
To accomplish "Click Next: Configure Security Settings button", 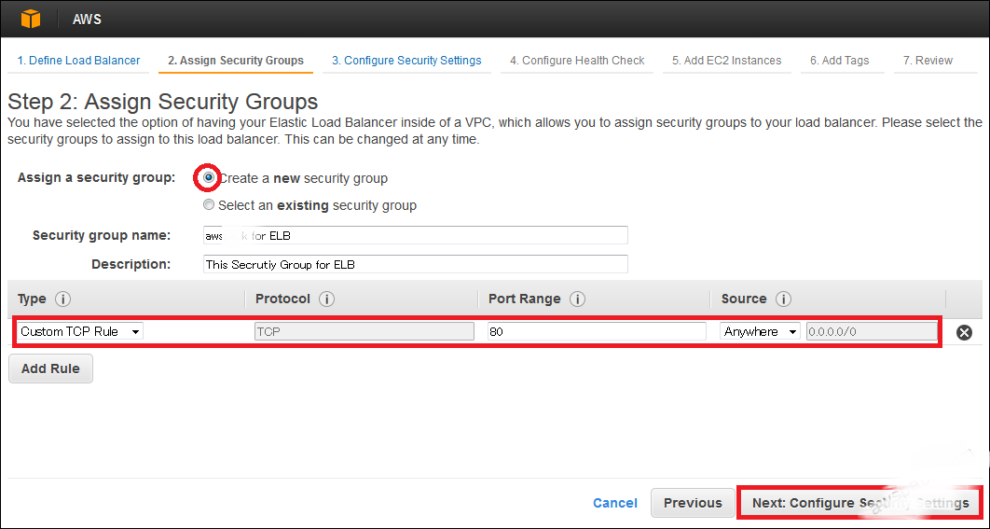I will point(859,503).
